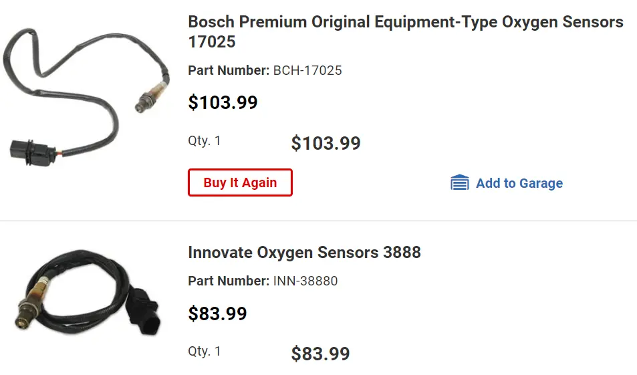Open the Bosch Premium Oxygen Sensors title
The height and width of the screenshot is (375, 637).
coord(406,31)
